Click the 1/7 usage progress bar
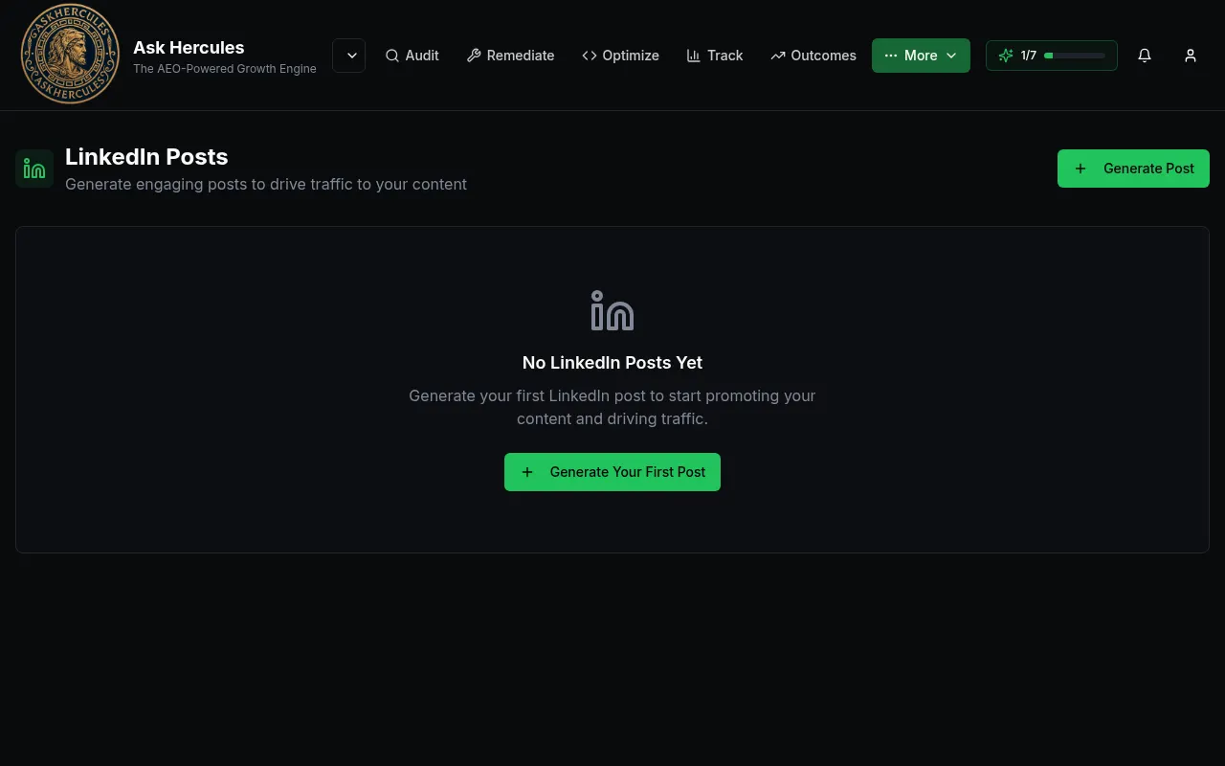1225x766 pixels. pos(1075,56)
